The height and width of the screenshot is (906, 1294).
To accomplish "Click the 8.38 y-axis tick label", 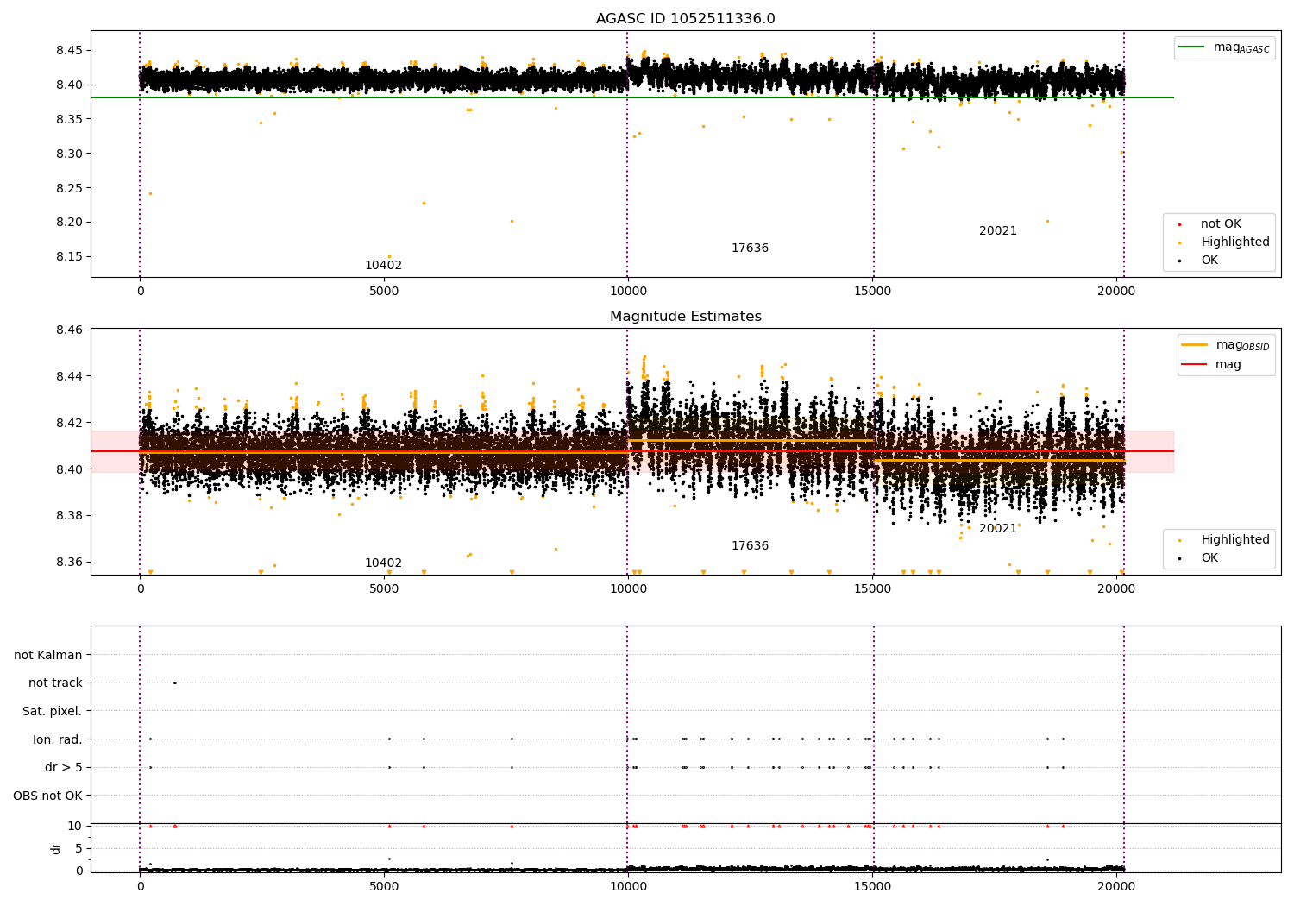I will (x=68, y=516).
